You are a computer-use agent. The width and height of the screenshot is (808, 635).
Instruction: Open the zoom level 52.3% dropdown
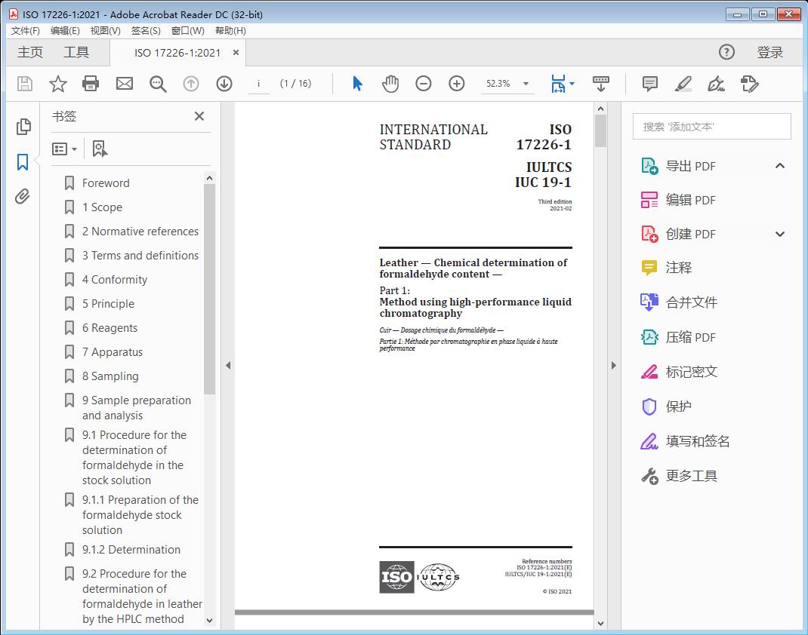[x=526, y=84]
